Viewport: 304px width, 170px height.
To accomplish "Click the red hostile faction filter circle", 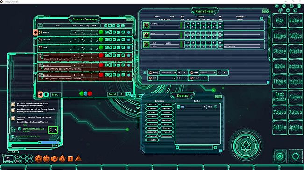I will pyautogui.click(x=90, y=94).
